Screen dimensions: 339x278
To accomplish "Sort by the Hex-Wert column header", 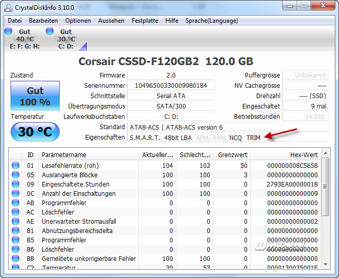I will pyautogui.click(x=287, y=155).
